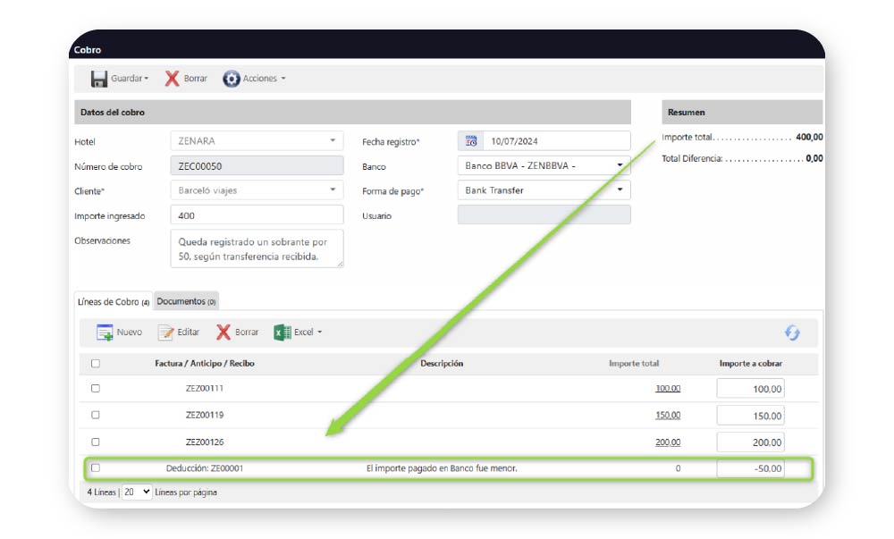Click the blue refresh icon in lines grid
The height and width of the screenshot is (539, 894).
click(792, 333)
